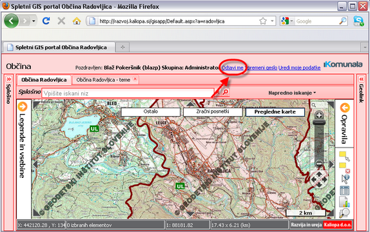Pan the map east using right edge arrow
Viewport: 370px width, 232px height.
[x=331, y=164]
